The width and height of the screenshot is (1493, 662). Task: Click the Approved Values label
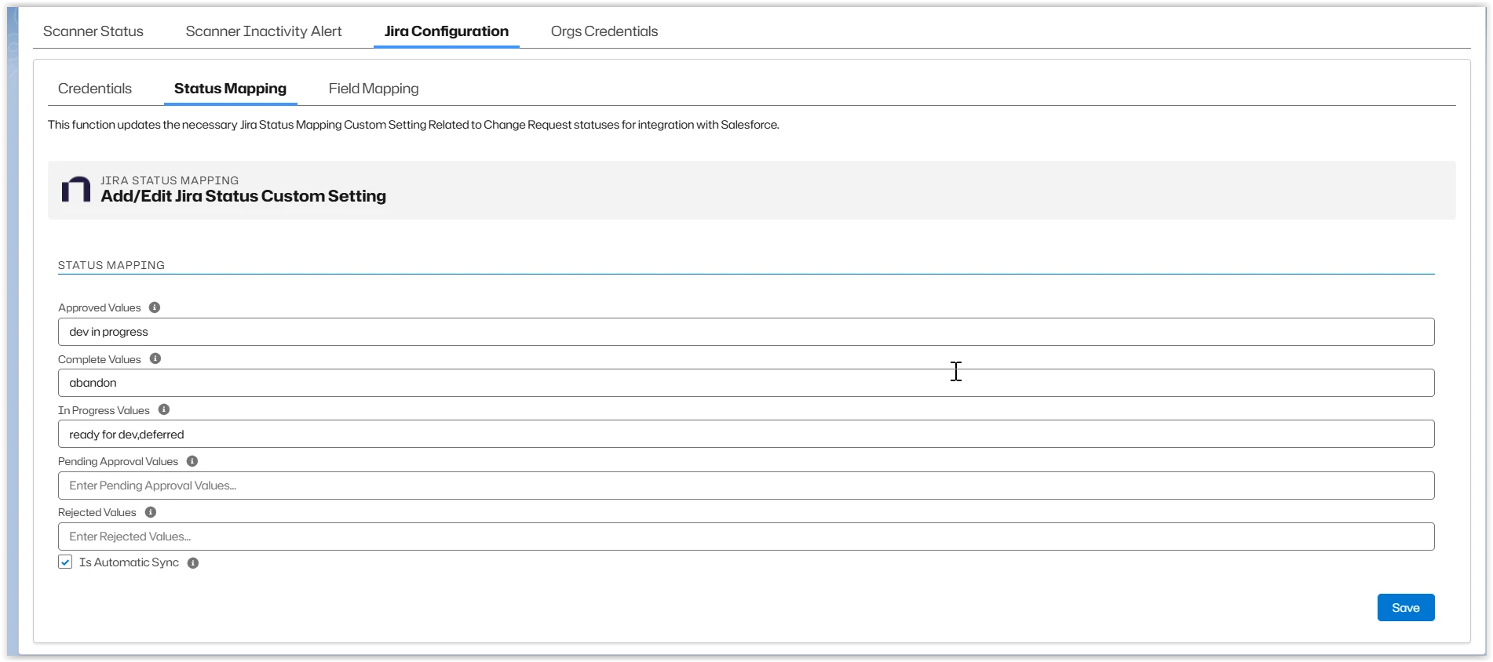point(100,307)
